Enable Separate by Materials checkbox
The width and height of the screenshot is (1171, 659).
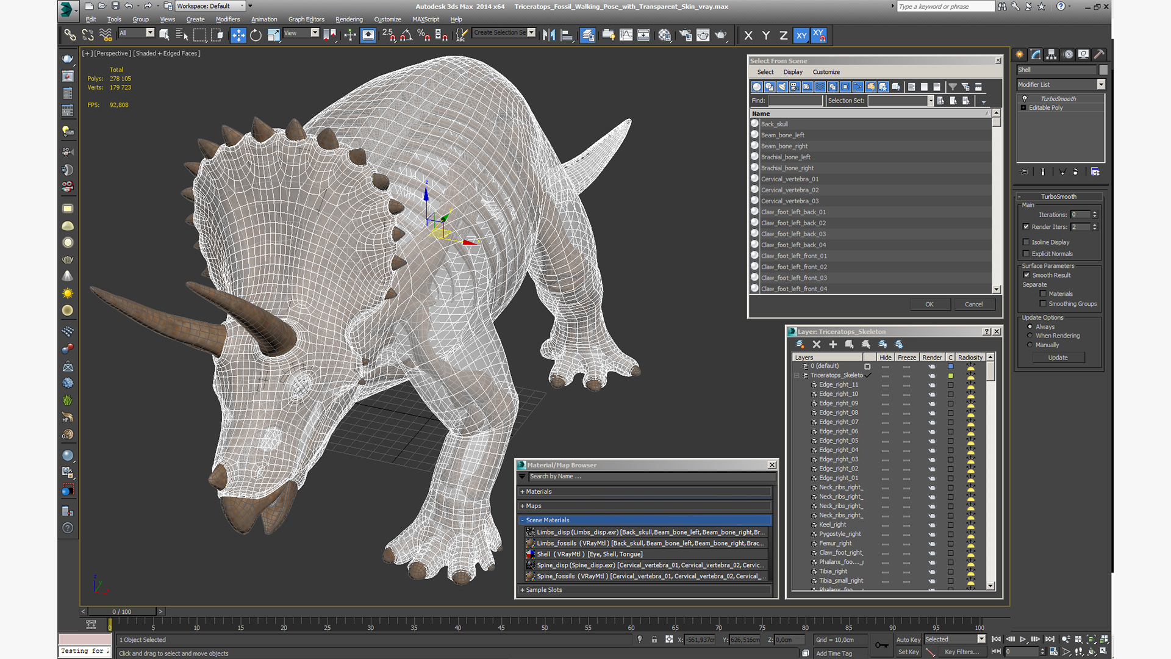point(1043,293)
